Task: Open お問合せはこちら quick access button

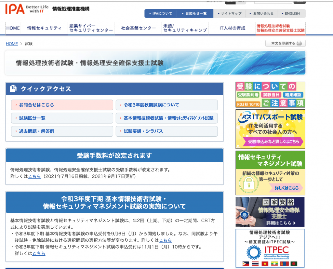Action: pyautogui.click(x=62, y=105)
